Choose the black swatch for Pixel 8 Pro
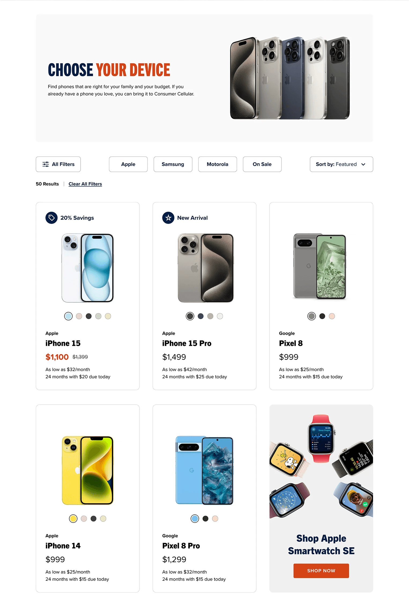 click(206, 519)
